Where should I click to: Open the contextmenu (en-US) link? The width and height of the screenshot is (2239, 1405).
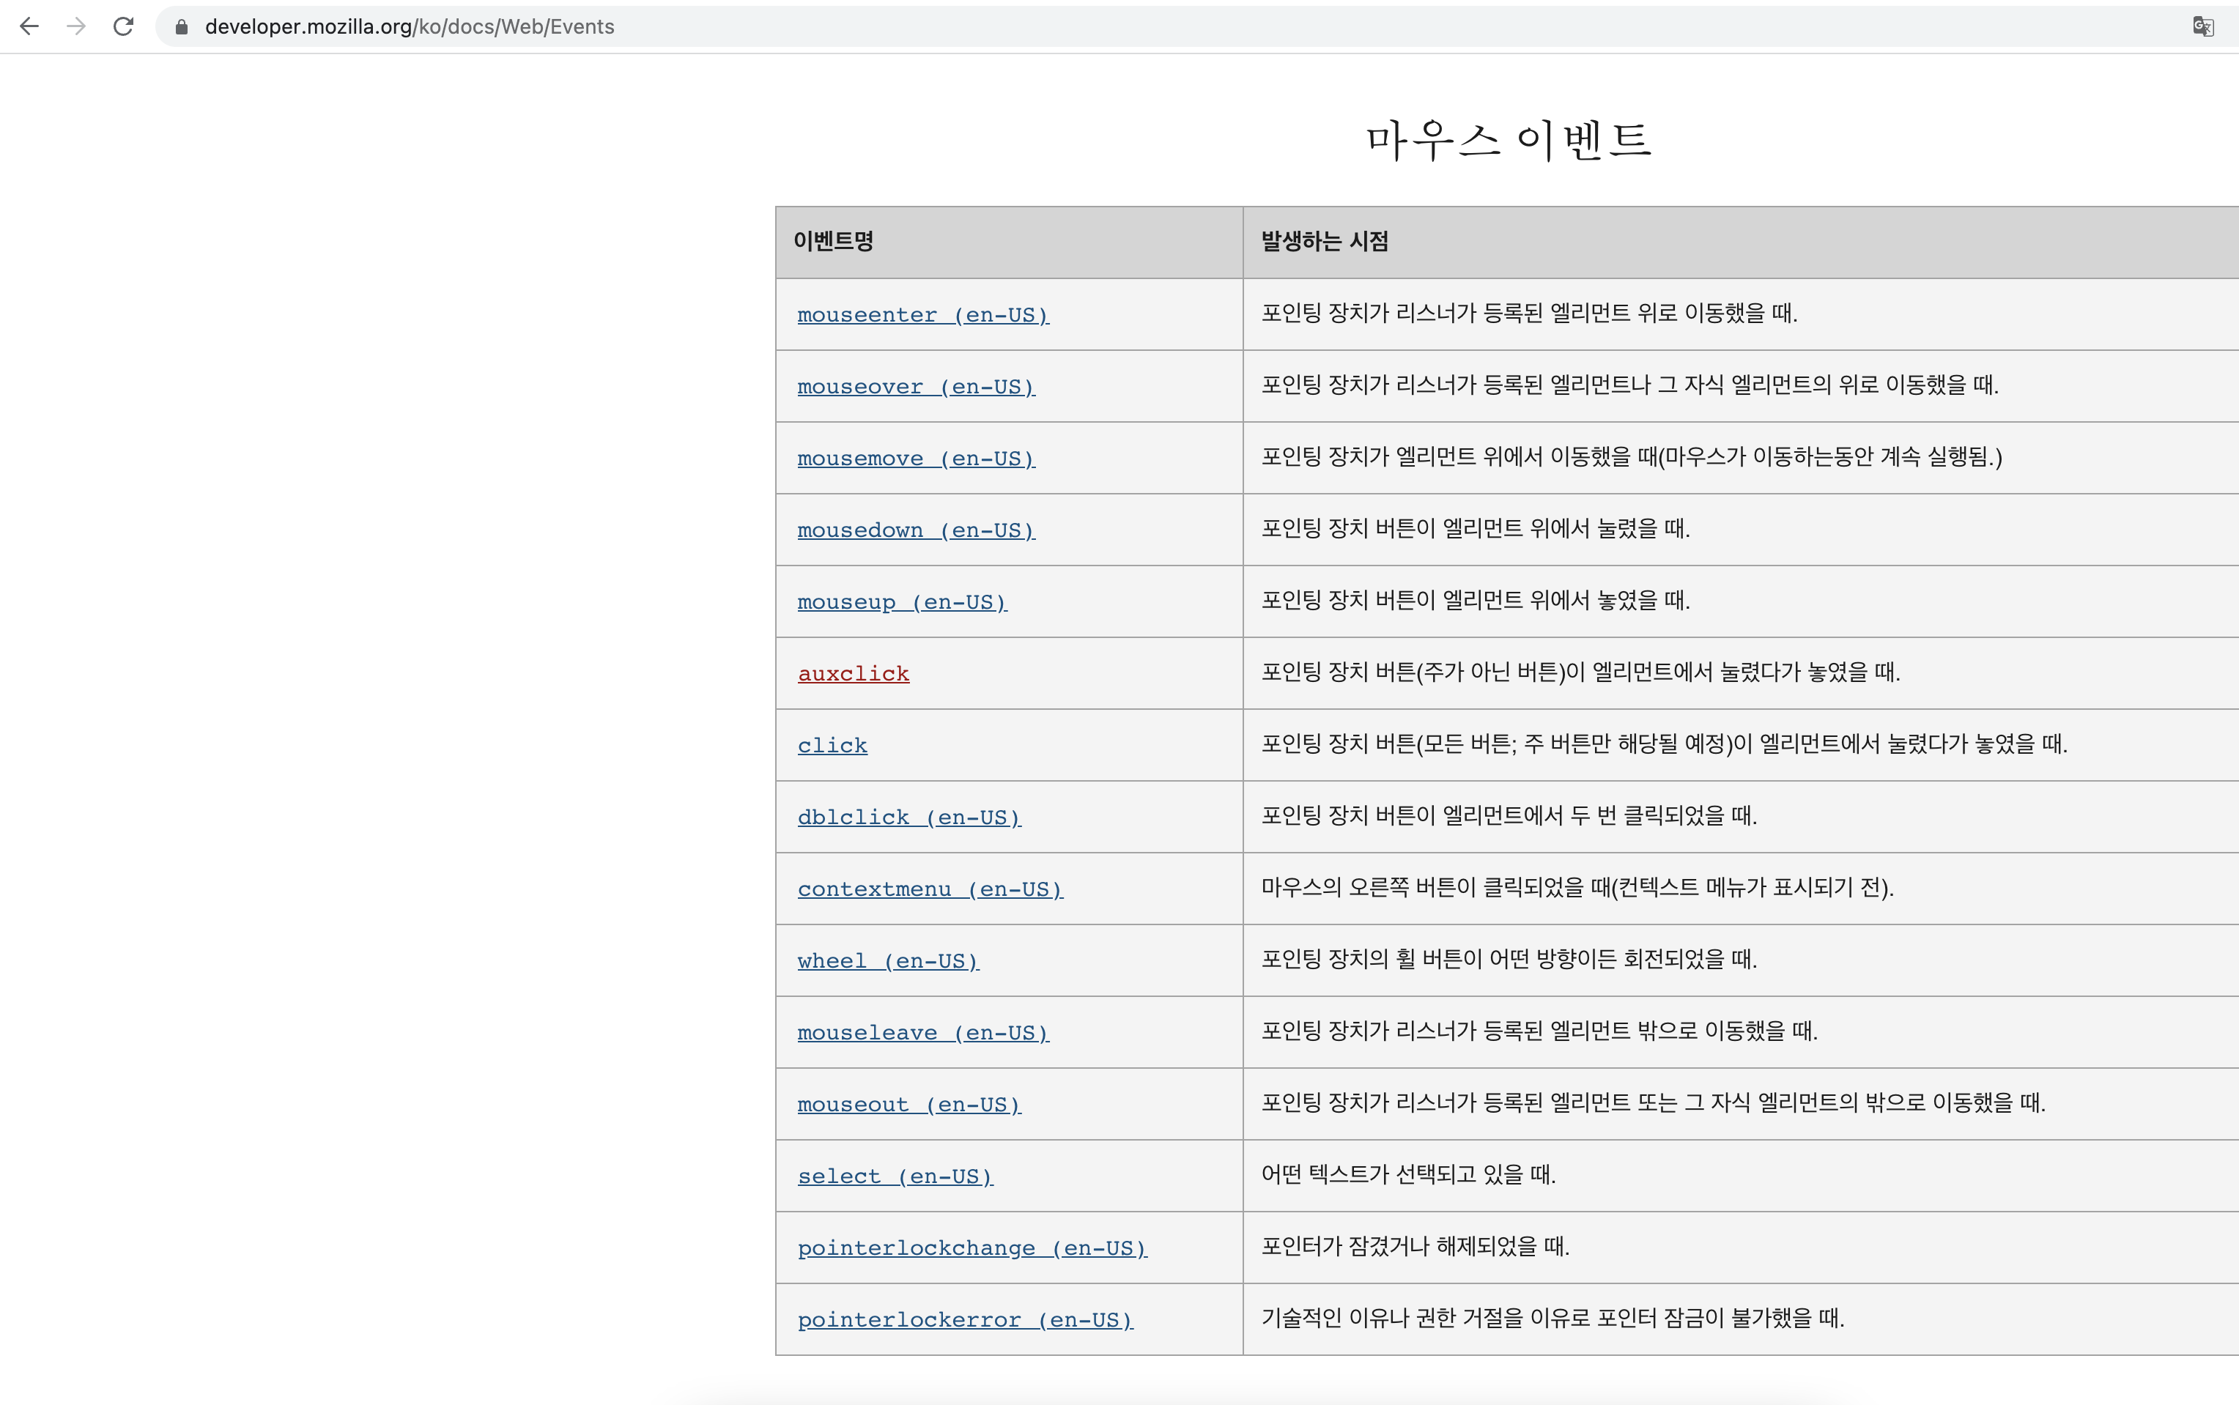pos(930,889)
